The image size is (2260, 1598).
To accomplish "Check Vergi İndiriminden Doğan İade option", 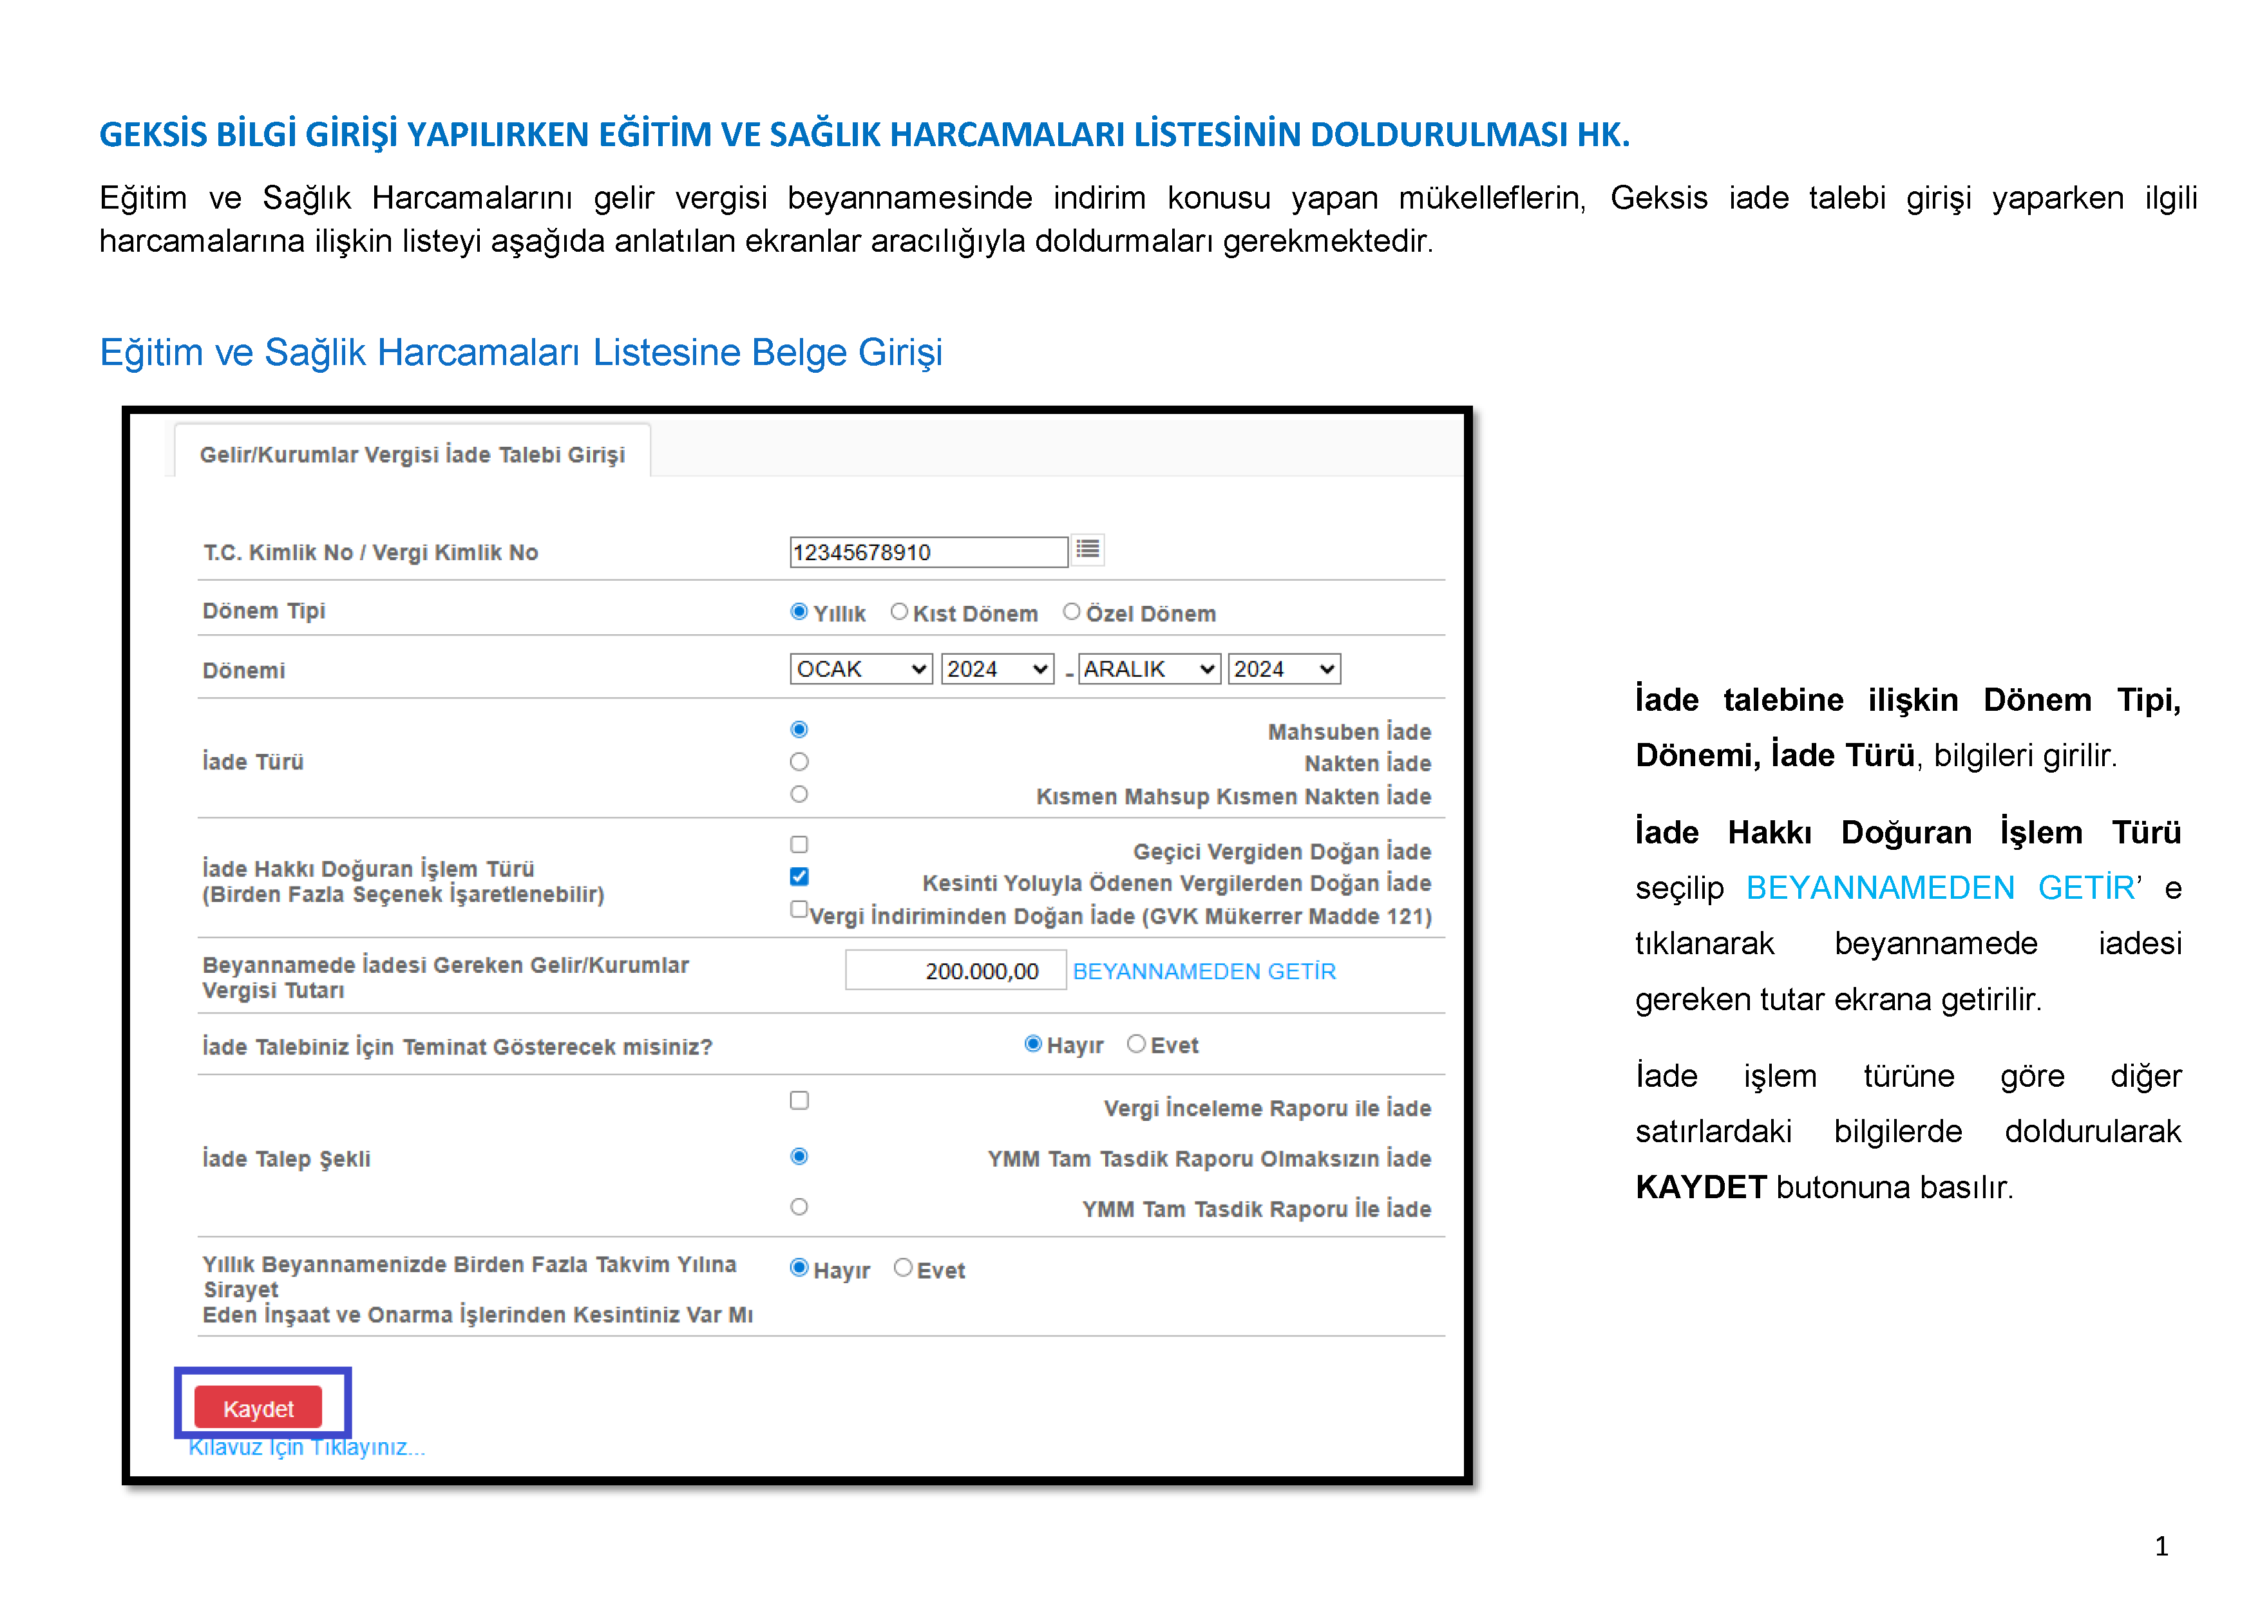I will tap(798, 910).
